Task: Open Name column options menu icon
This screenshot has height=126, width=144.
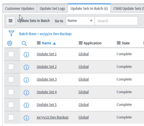Action: pos(39,43)
